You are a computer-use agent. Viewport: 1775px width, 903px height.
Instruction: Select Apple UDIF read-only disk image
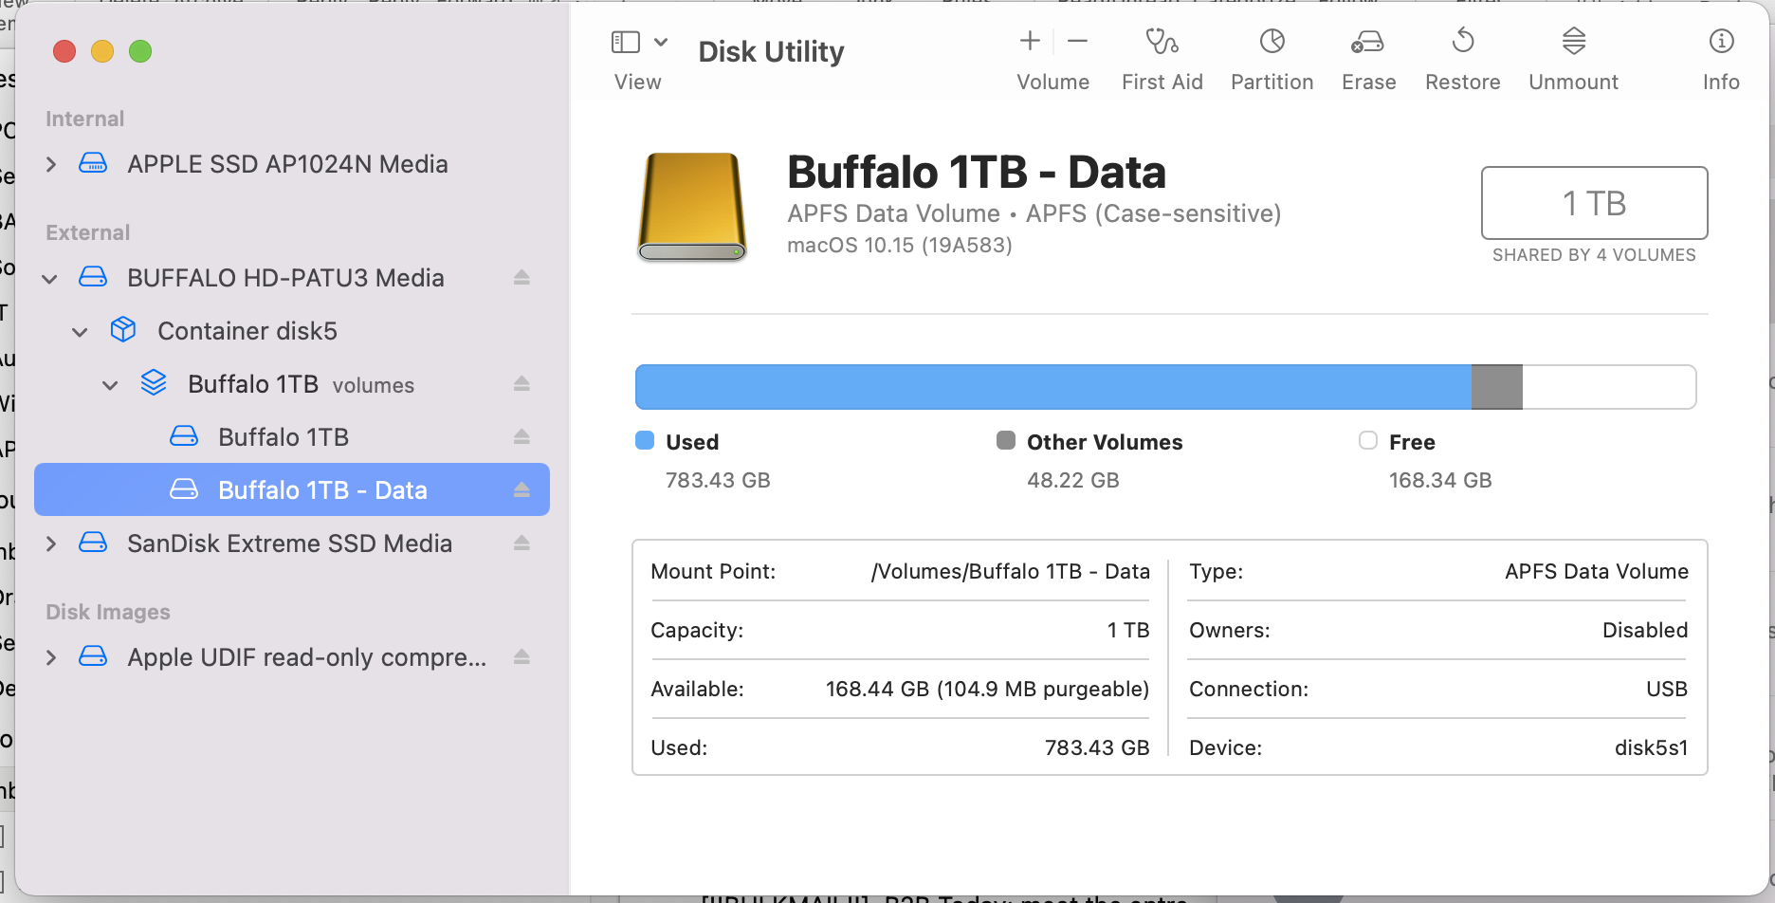292,656
